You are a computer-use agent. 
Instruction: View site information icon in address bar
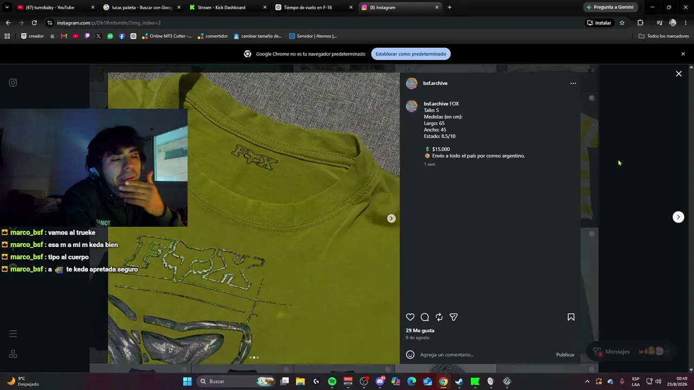pyautogui.click(x=50, y=23)
